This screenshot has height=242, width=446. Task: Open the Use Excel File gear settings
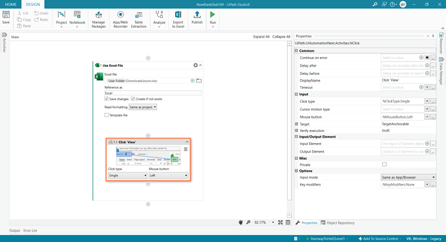(x=195, y=65)
